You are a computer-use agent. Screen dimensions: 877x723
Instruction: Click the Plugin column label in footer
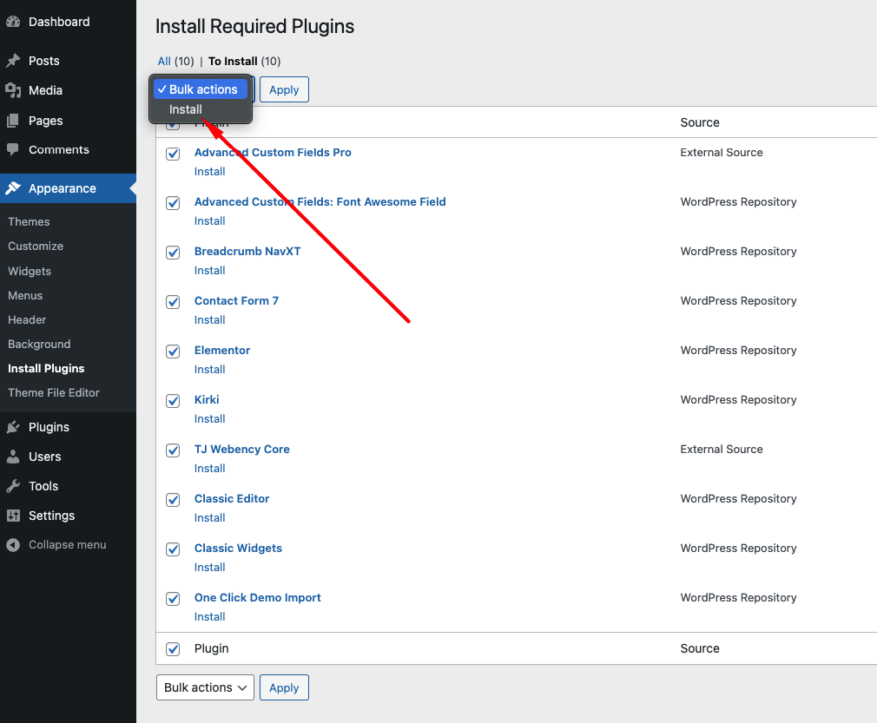point(211,648)
